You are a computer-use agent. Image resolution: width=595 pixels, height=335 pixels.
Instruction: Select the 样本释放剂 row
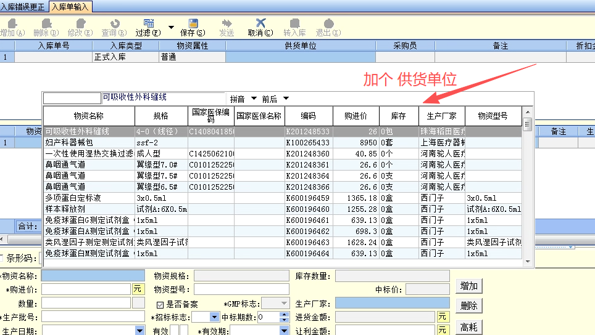(283, 209)
